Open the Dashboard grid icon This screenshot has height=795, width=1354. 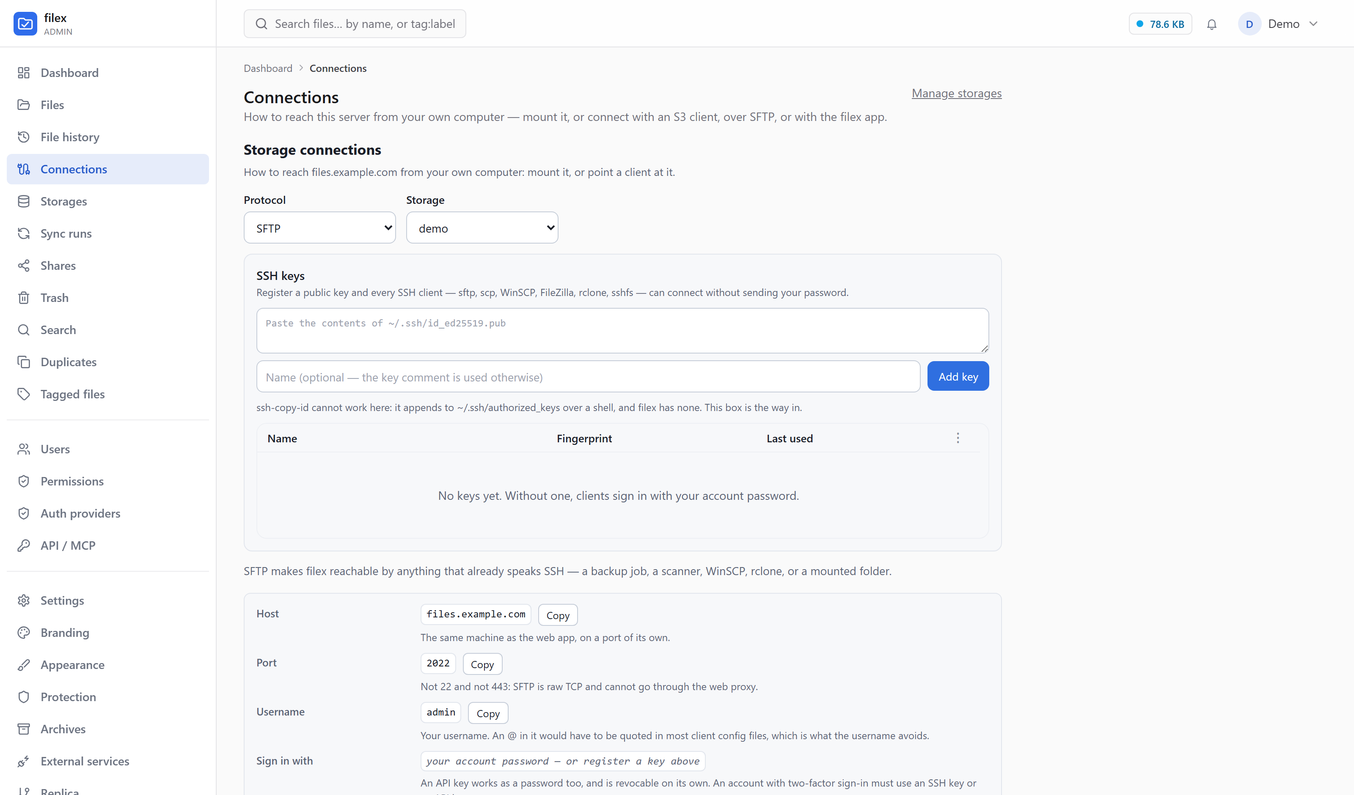point(24,72)
